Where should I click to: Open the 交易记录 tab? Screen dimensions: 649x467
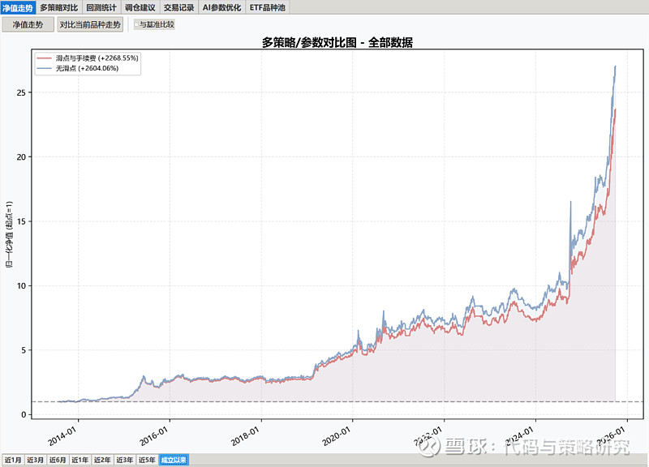pyautogui.click(x=178, y=6)
